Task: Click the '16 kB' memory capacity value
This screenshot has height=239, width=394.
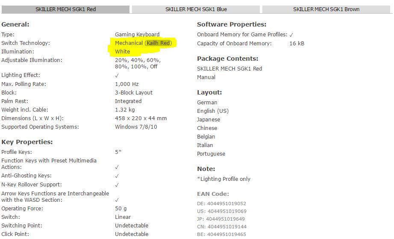Action: [297, 44]
